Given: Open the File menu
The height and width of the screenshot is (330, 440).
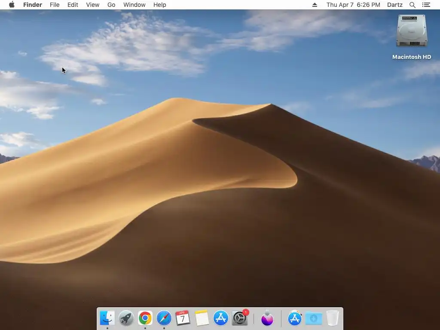Looking at the screenshot, I should [55, 5].
